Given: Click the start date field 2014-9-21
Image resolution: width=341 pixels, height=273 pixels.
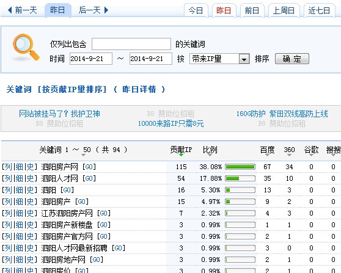Looking at the screenshot, I should coord(91,59).
